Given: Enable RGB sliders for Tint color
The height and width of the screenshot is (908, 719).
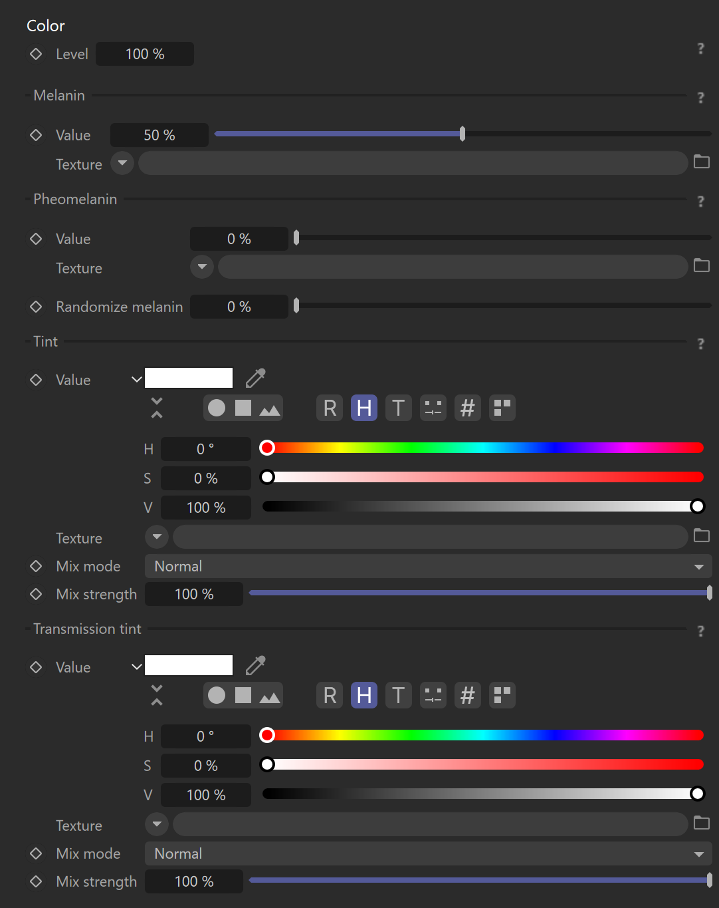Looking at the screenshot, I should tap(330, 408).
